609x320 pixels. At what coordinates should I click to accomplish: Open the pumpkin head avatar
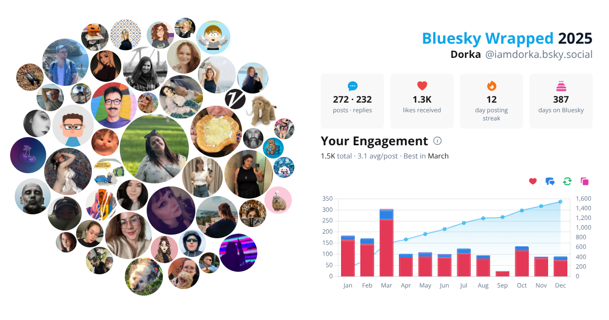(x=95, y=37)
